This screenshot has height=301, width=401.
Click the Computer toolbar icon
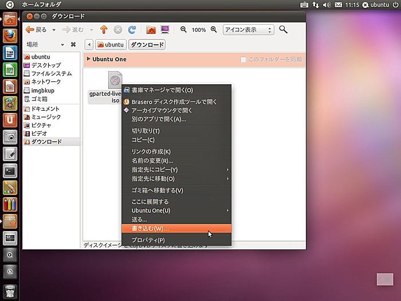[165, 30]
